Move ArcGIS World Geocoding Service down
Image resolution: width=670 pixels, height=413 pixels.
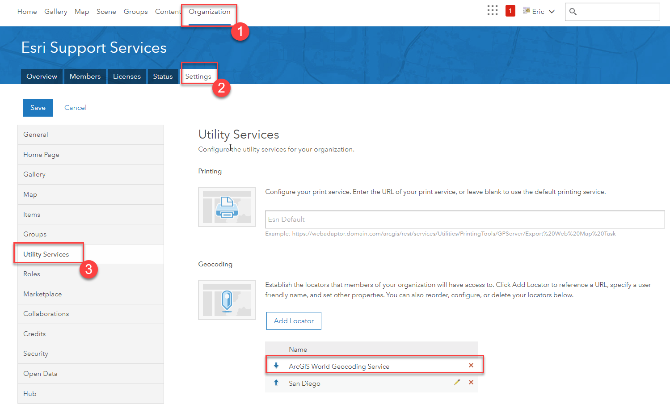tap(276, 366)
